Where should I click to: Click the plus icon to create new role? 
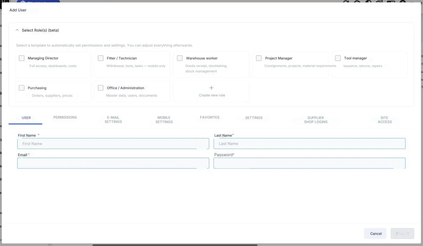point(211,88)
